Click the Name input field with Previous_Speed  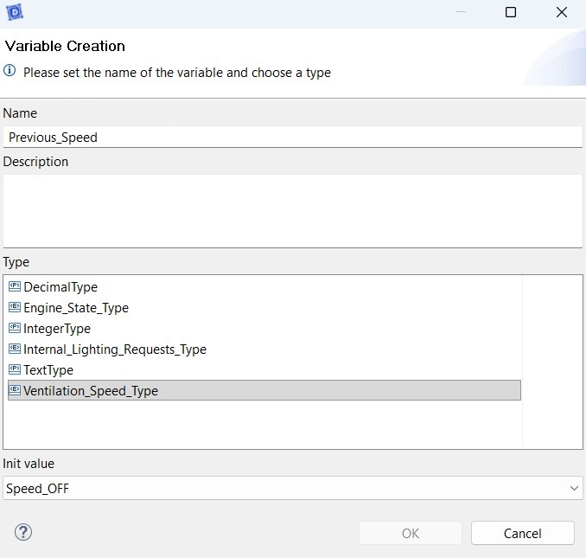tap(293, 138)
